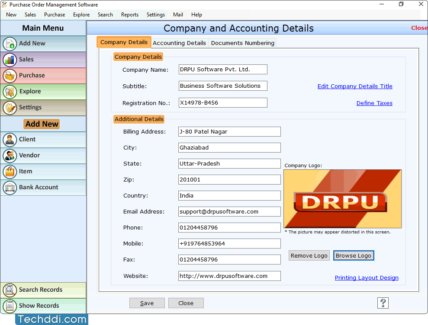Click the Settings gear icon
428x325 pixels.
[x=10, y=108]
